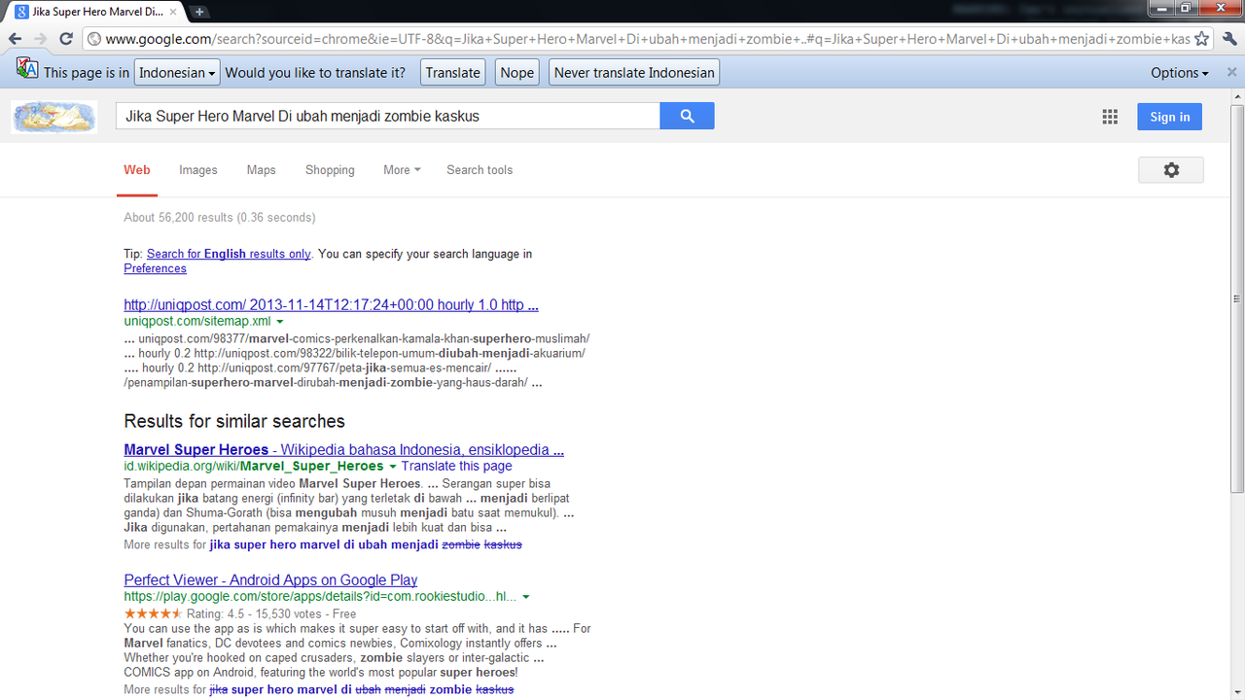This screenshot has height=700, width=1245.
Task: Click the Nope button
Action: coord(517,72)
